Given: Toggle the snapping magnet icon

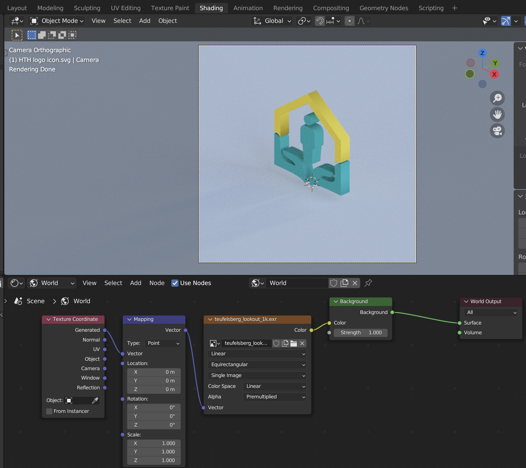Looking at the screenshot, I should [320, 21].
